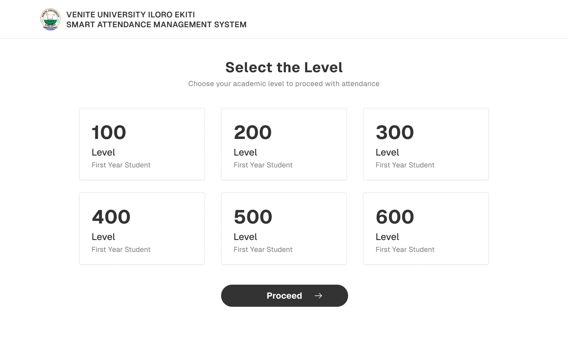
Task: Click the Proceed button text
Action: point(284,296)
